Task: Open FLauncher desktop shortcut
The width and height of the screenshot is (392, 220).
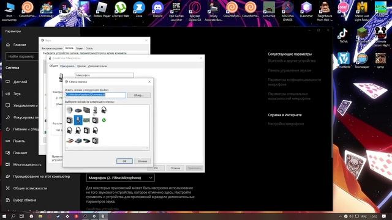Action: pyautogui.click(x=306, y=10)
